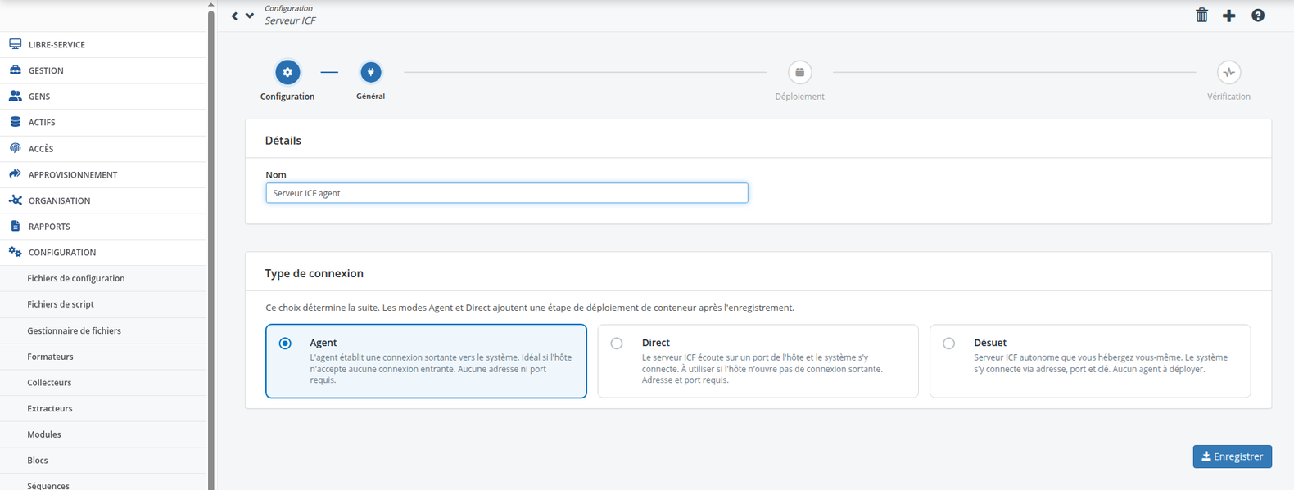This screenshot has height=490, width=1294.
Task: Click the Enregistrer save button
Action: [x=1232, y=456]
